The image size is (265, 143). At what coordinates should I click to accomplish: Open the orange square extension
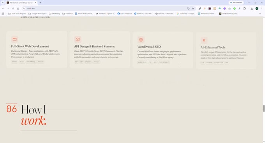[x=215, y=9]
